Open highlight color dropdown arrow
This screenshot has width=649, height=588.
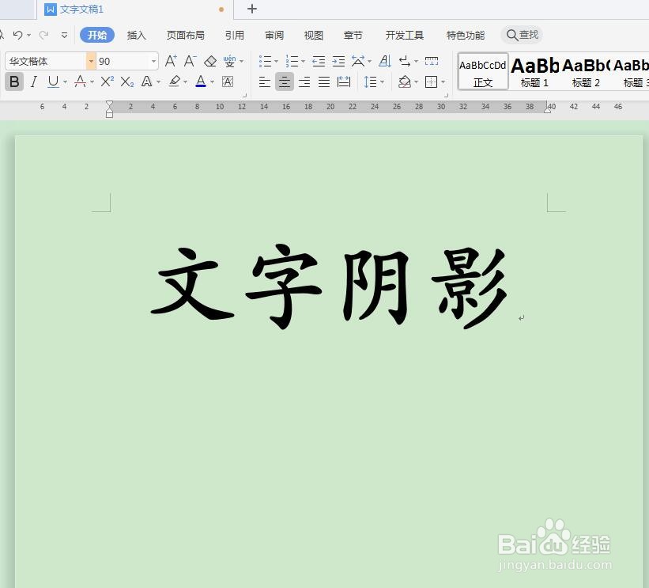[x=185, y=82]
